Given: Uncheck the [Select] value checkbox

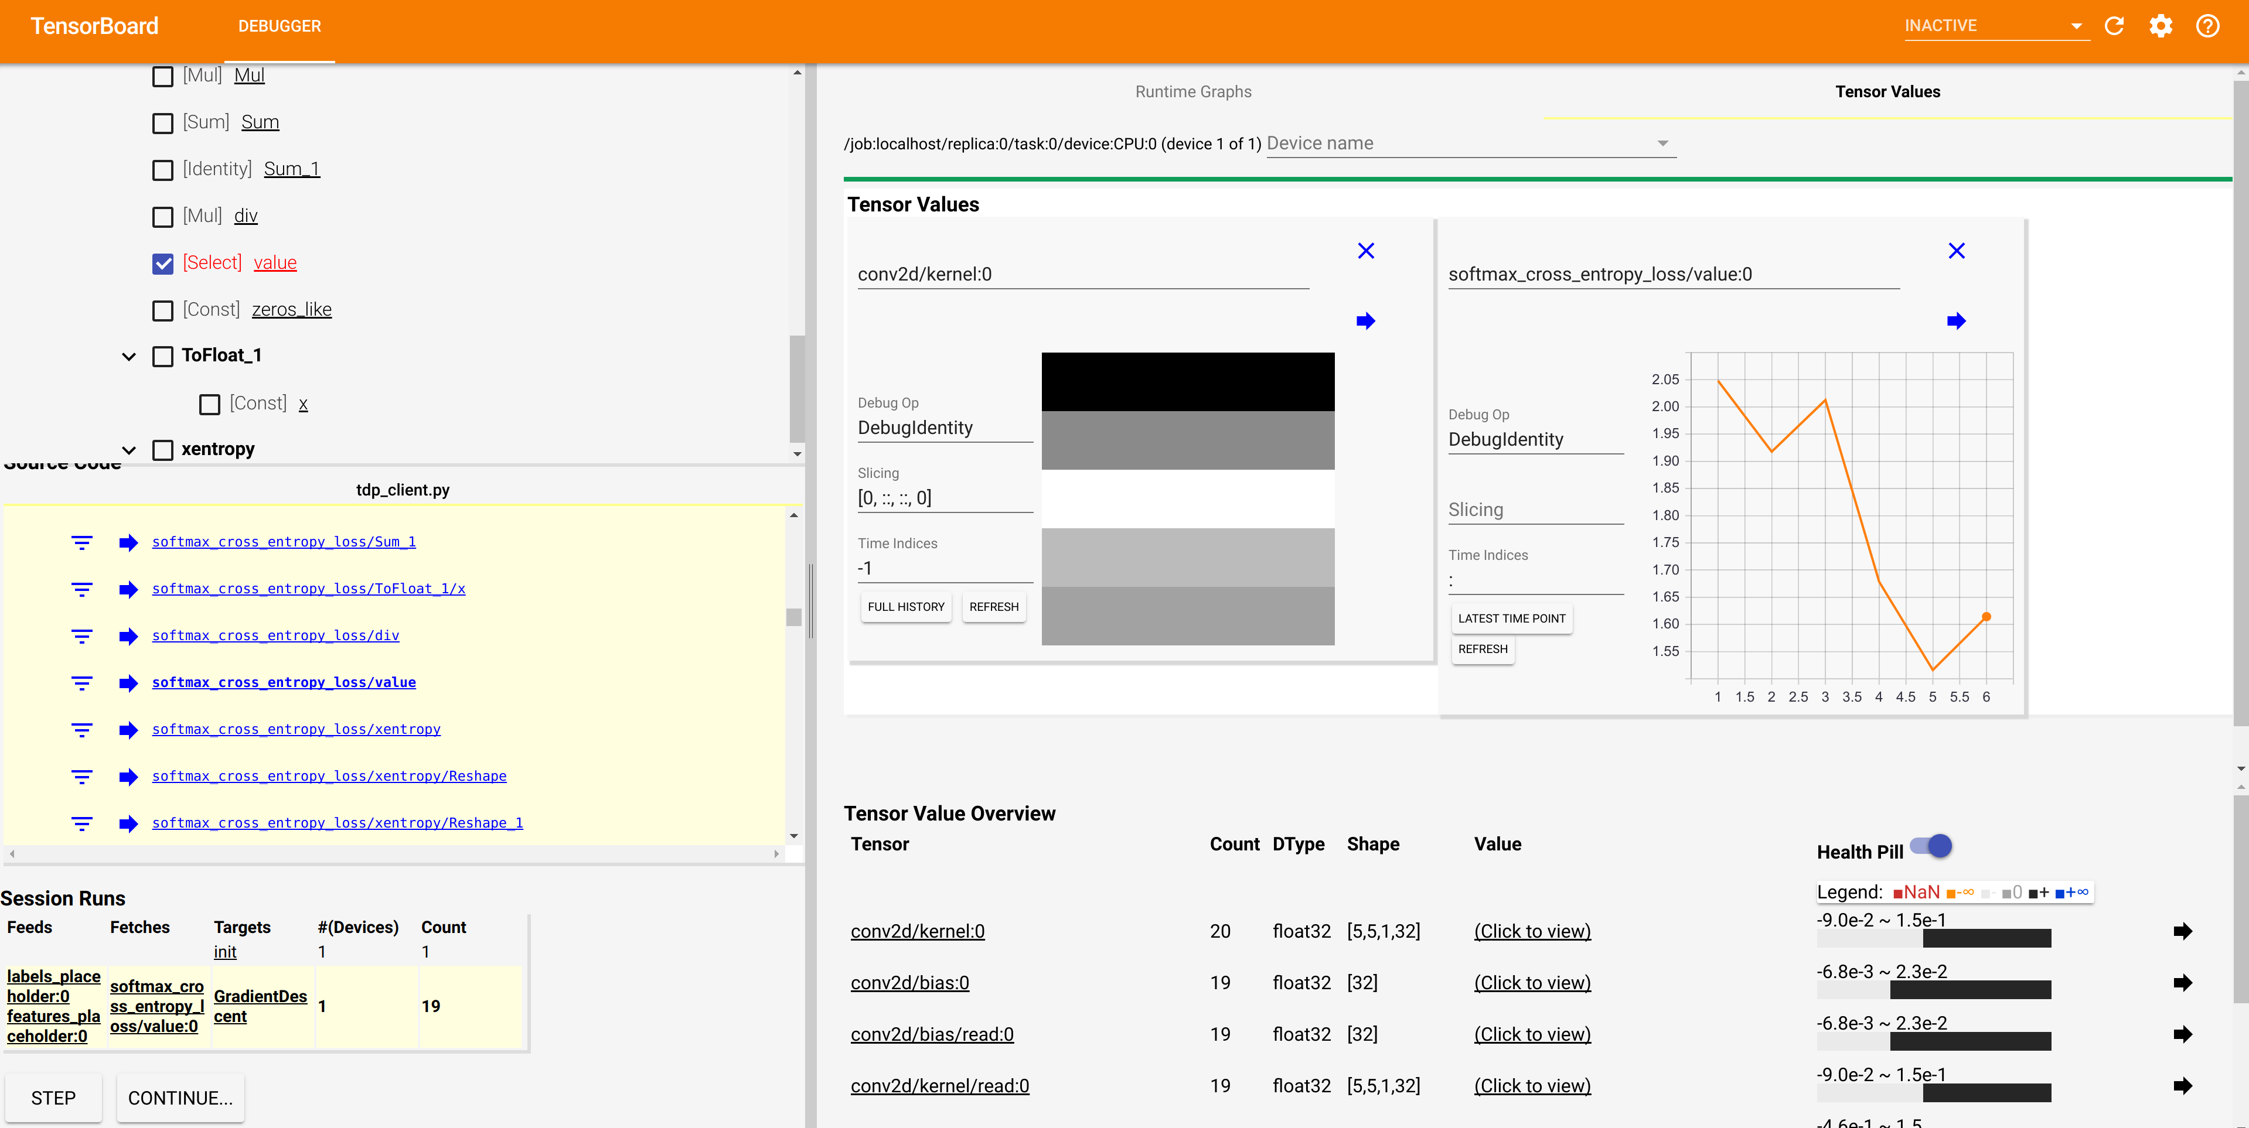Looking at the screenshot, I should coord(162,262).
